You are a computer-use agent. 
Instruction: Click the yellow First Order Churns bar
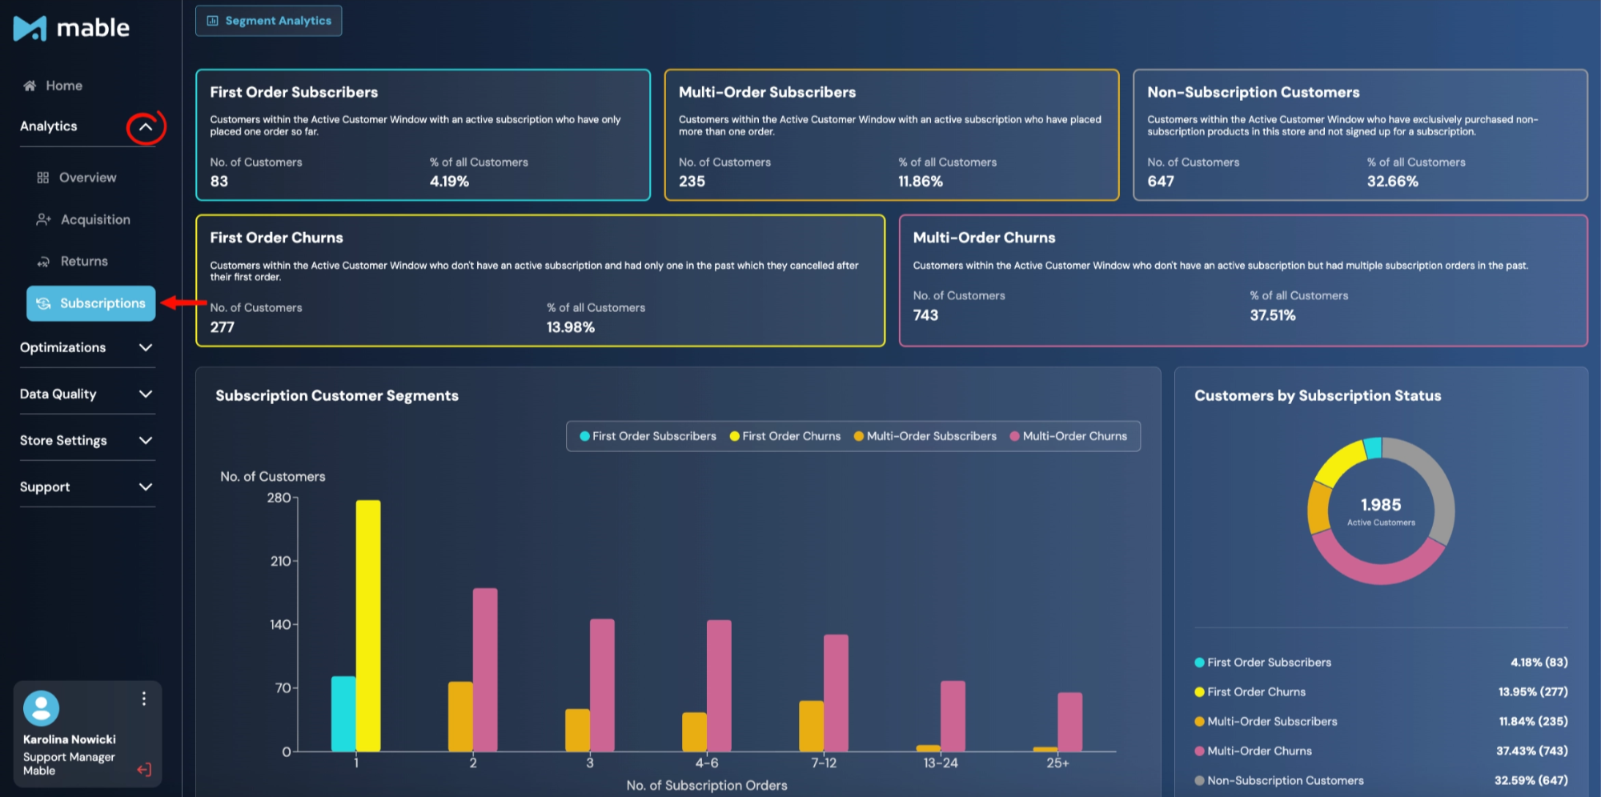pyautogui.click(x=368, y=626)
